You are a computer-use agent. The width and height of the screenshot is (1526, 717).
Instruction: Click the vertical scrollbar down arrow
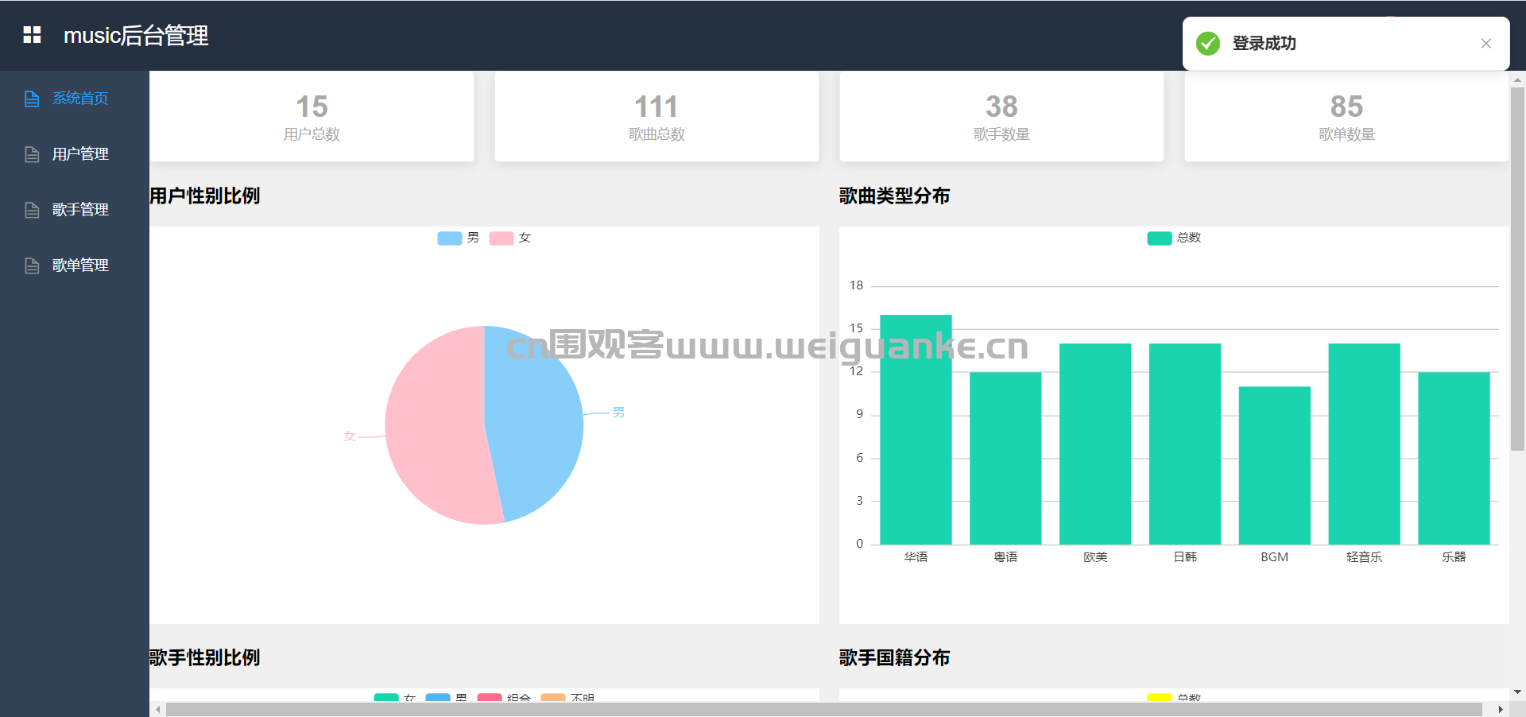tap(1518, 692)
